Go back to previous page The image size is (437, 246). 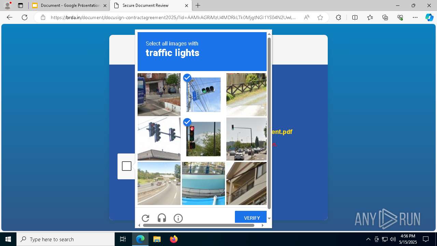point(10,17)
